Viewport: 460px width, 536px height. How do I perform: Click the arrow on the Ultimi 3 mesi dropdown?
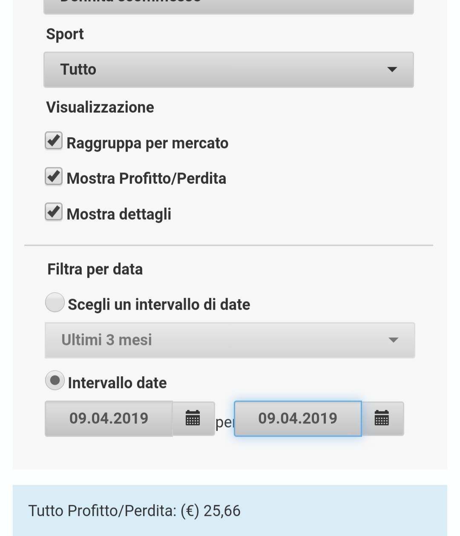(x=394, y=340)
